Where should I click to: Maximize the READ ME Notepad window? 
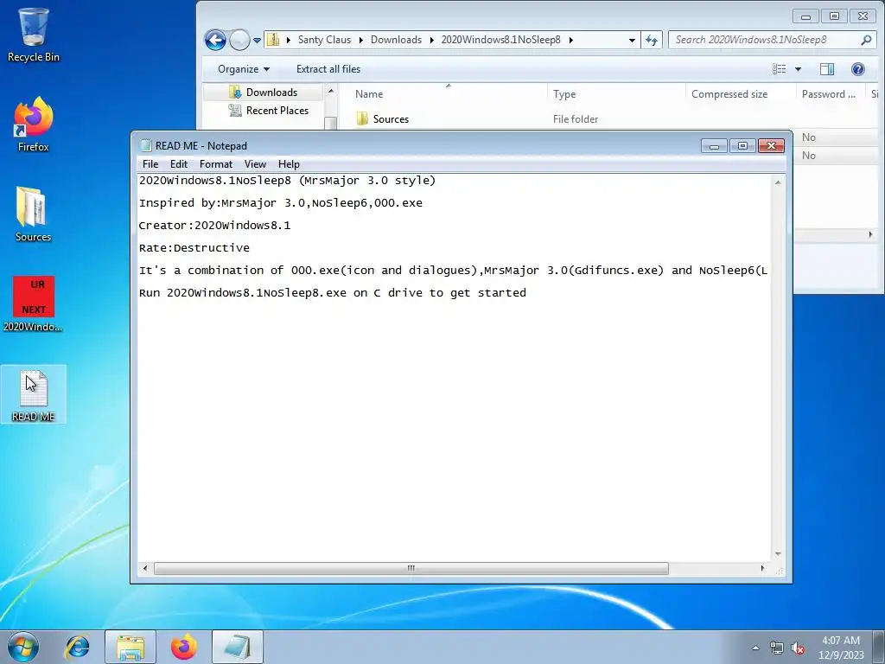coord(742,145)
